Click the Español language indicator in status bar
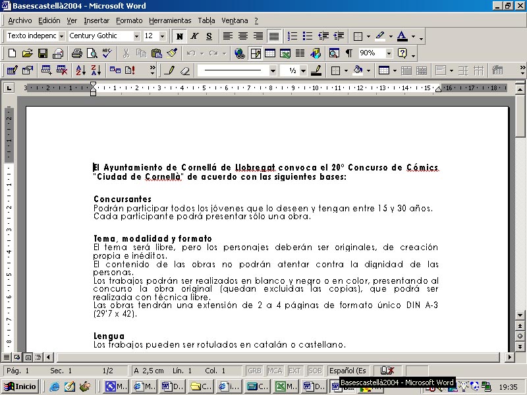 click(x=348, y=371)
